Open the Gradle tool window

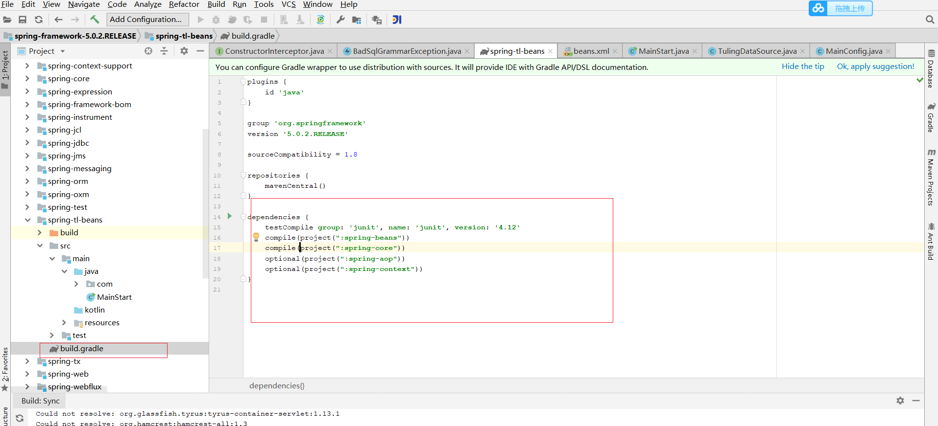931,118
